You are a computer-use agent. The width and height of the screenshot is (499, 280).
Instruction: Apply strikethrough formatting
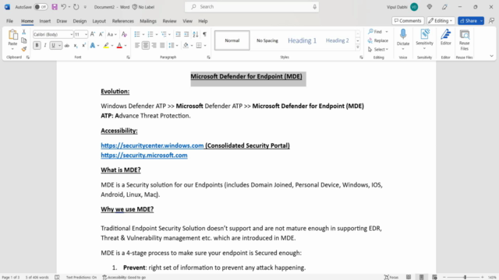pos(67,46)
